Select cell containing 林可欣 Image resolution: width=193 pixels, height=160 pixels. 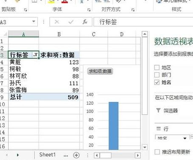pyautogui.click(x=23, y=76)
